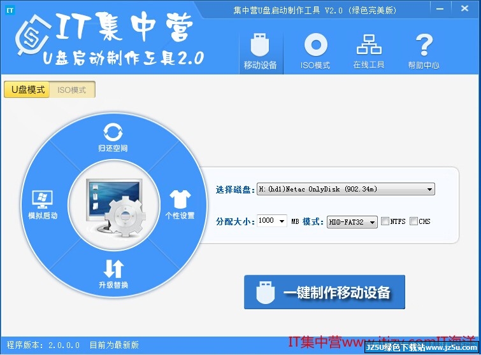Enable the CHS checkbox

coord(414,221)
